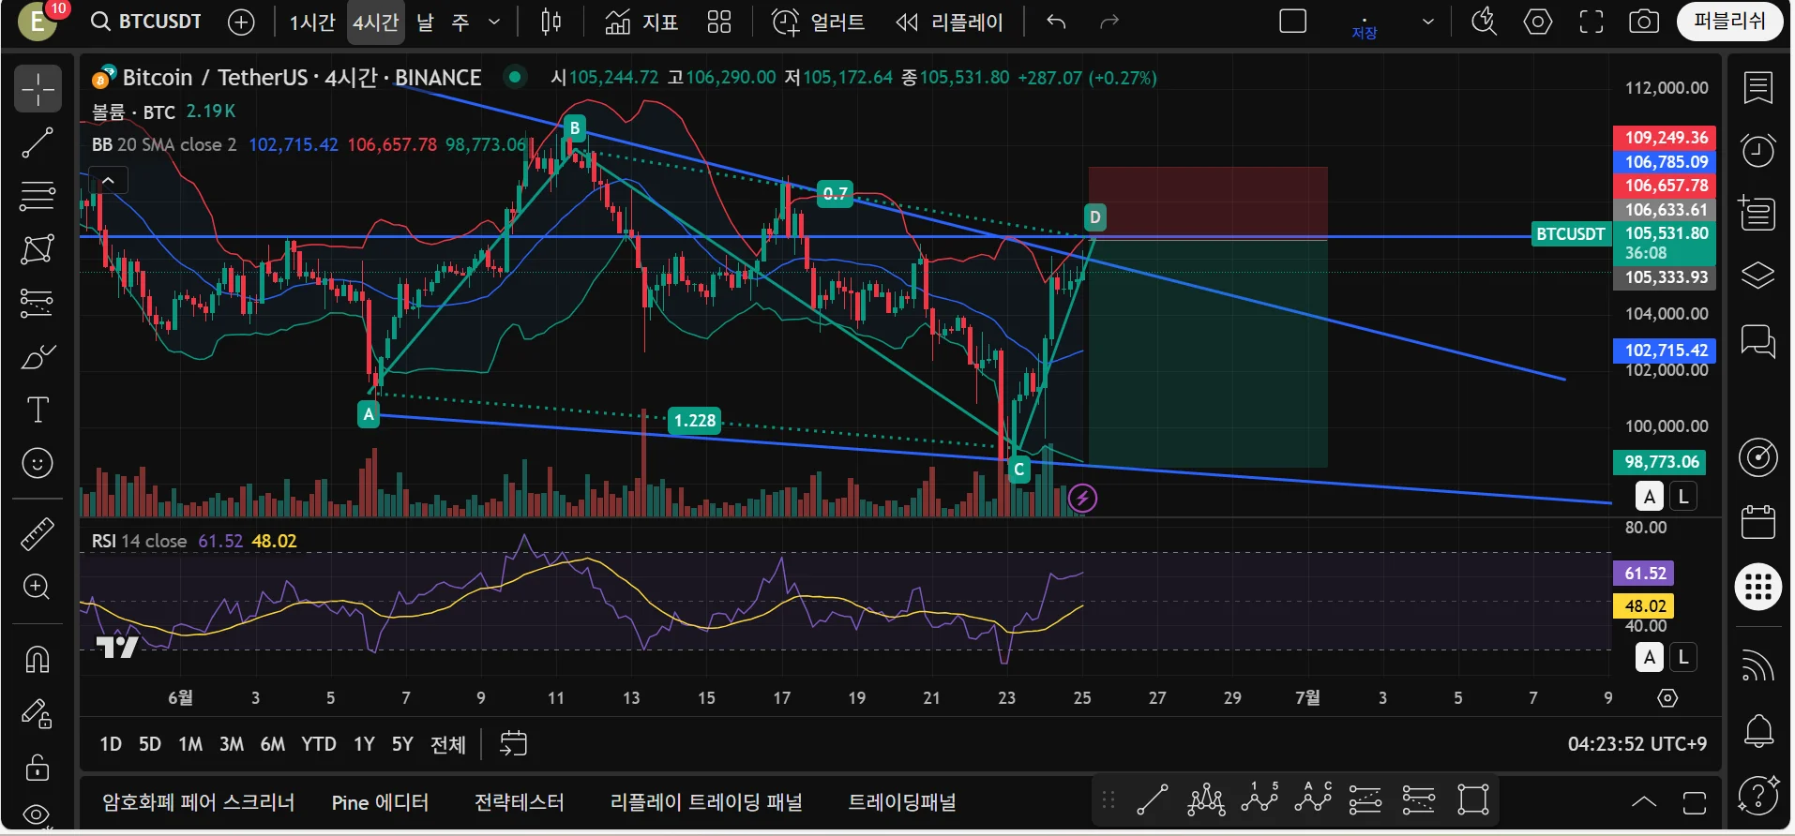Viewport: 1795px width, 836px height.
Task: Open the Pine 에디터 tab
Action: (380, 802)
